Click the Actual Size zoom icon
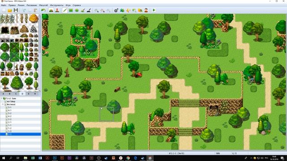287x161 pixels. click(109, 10)
